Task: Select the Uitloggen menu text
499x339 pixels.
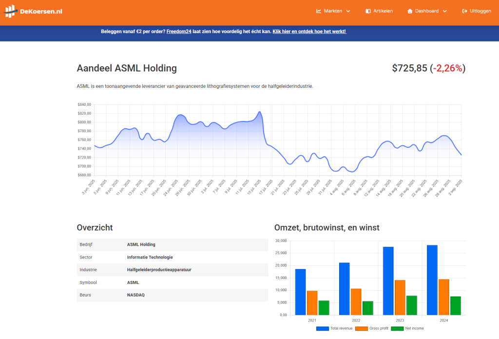Action: click(x=480, y=11)
